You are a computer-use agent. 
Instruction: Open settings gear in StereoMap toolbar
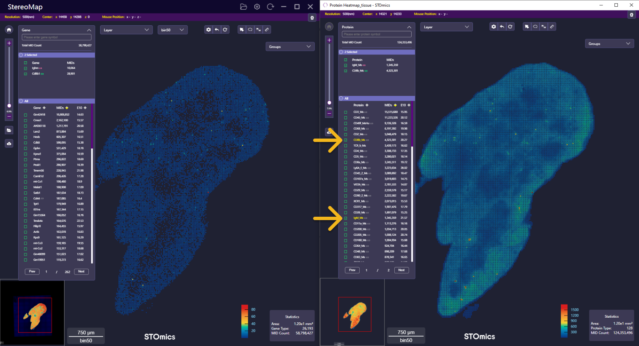[208, 30]
